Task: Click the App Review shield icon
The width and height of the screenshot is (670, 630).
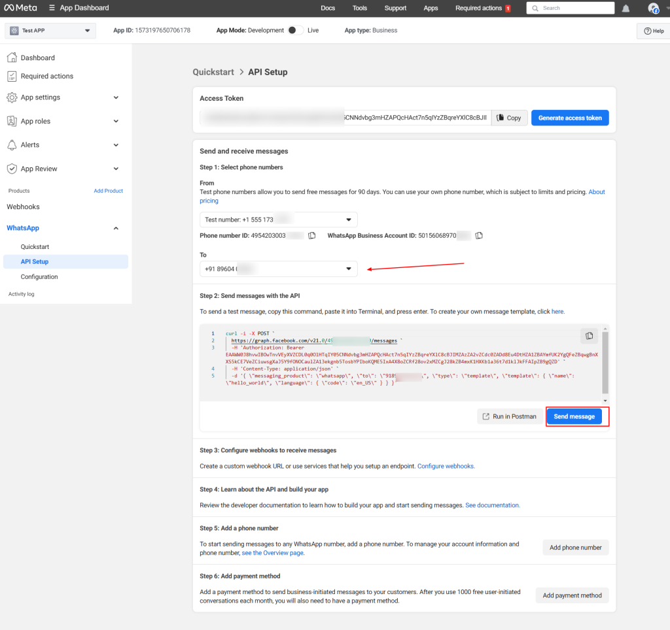Action: [x=12, y=169]
